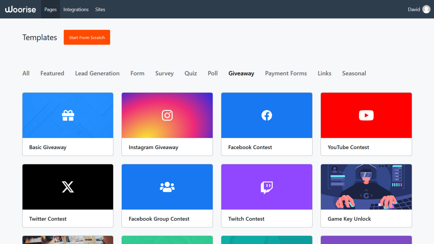Click the Instagram logo icon
Screen dimensions: 434x244
(x=167, y=115)
